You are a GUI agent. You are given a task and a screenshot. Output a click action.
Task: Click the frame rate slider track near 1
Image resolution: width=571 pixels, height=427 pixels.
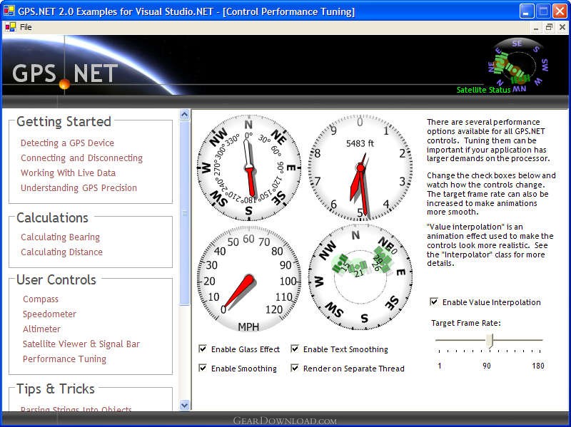440,341
